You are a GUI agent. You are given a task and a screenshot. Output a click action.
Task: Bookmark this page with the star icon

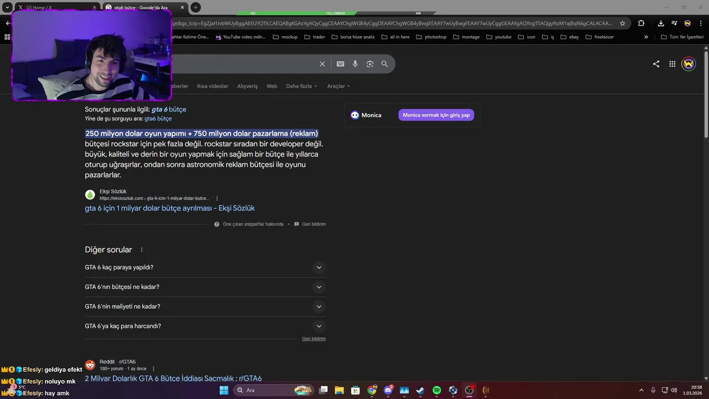click(623, 23)
